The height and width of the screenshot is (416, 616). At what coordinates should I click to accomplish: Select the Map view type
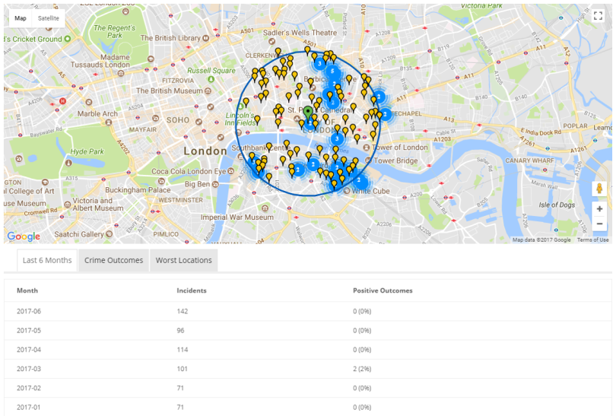pos(21,18)
